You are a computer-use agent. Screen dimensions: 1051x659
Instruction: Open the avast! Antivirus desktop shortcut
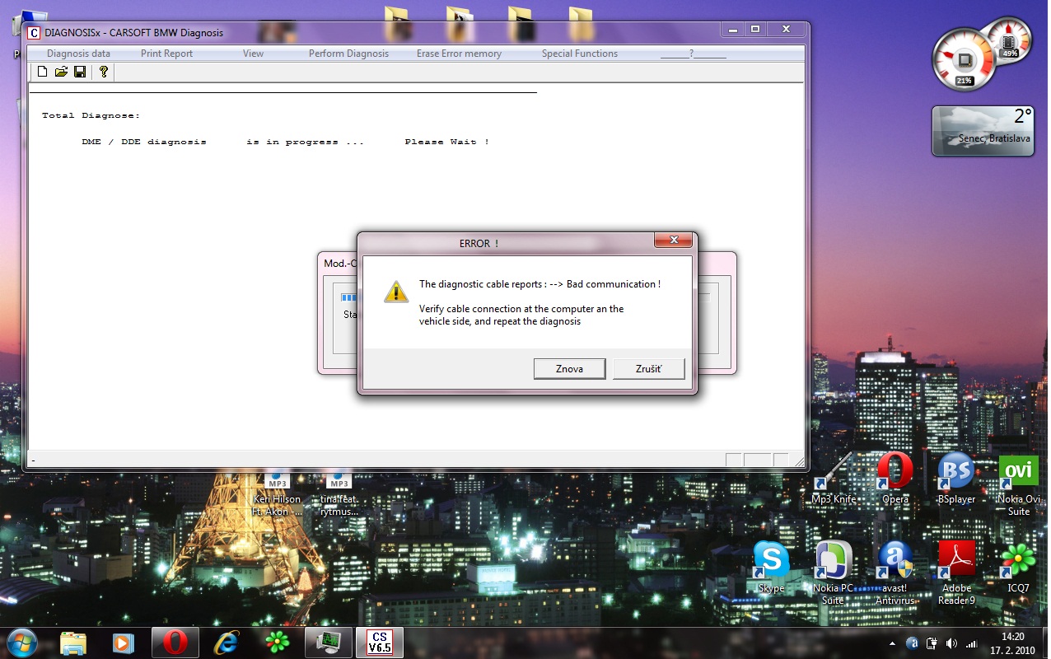pyautogui.click(x=895, y=573)
